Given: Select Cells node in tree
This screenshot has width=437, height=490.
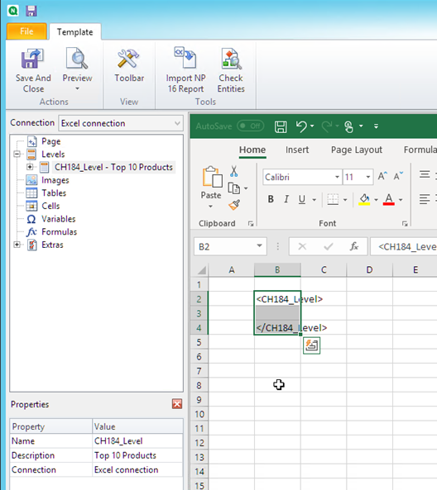Looking at the screenshot, I should coord(50,206).
